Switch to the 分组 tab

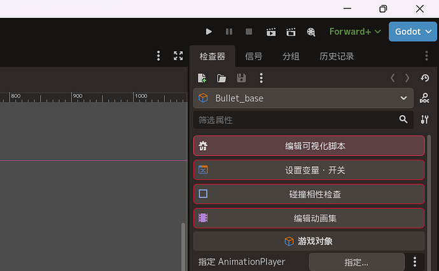[x=291, y=56]
